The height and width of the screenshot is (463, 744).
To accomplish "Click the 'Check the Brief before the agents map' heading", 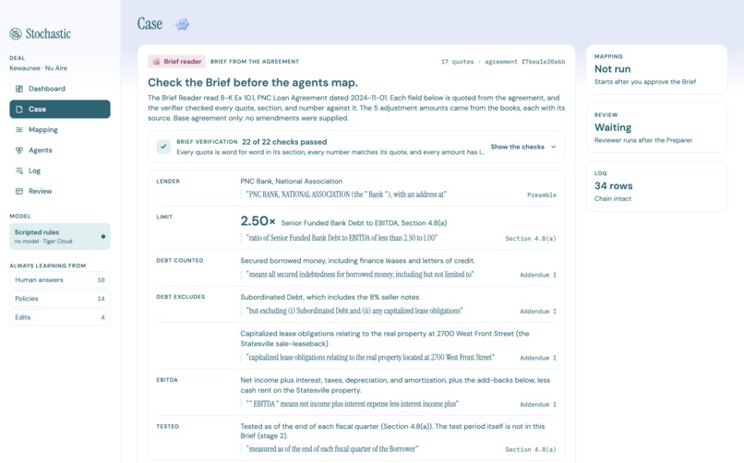I will coord(253,82).
